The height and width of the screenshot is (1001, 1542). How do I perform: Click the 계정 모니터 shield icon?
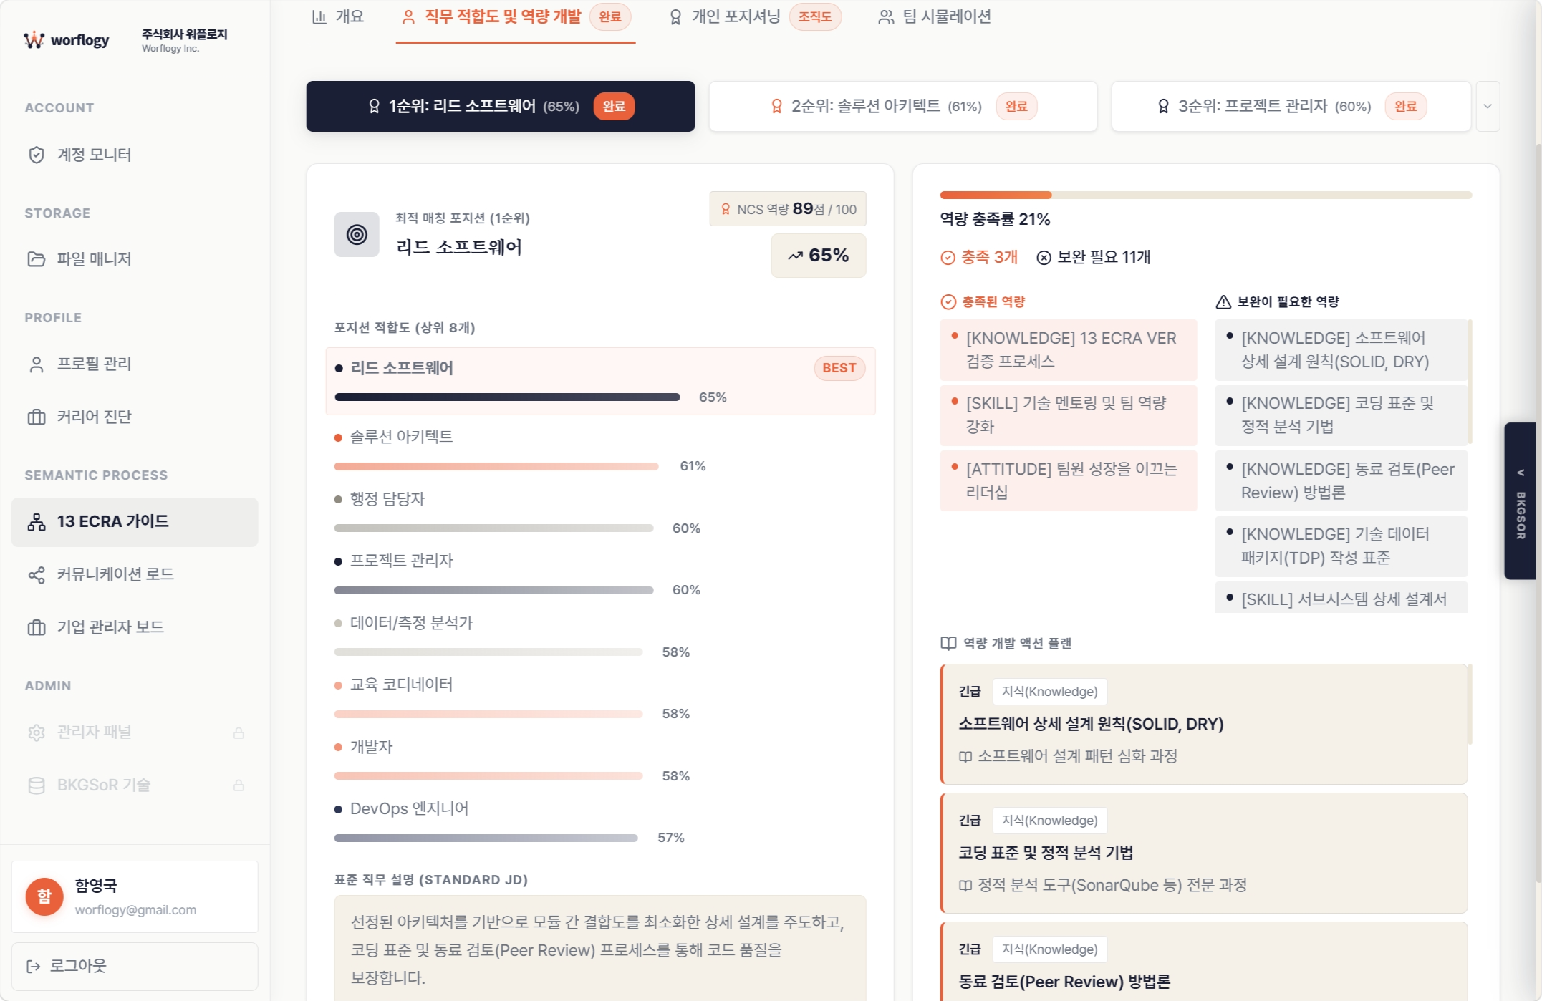37,155
